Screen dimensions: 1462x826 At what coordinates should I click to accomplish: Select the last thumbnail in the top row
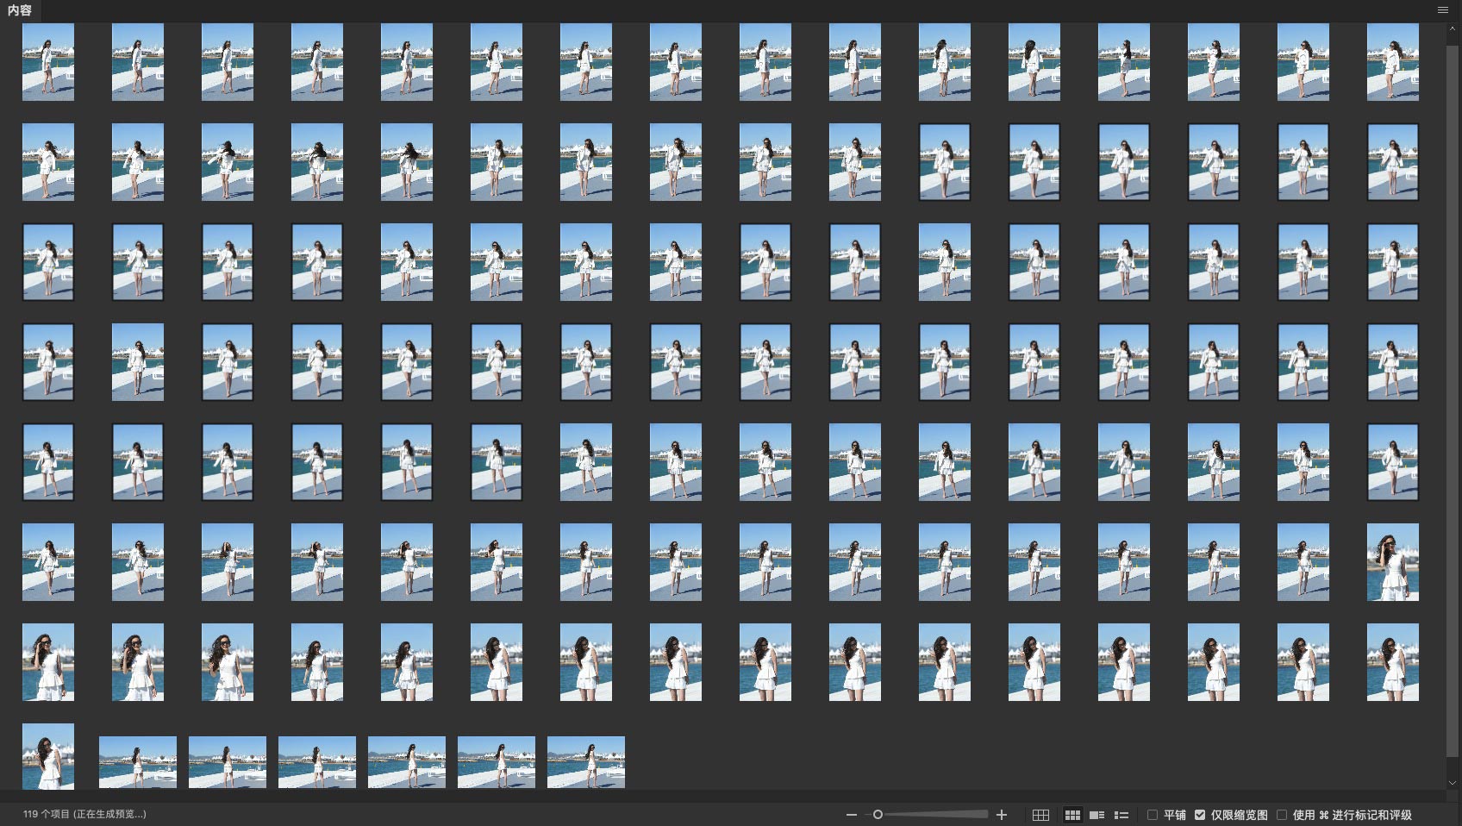(1392, 62)
